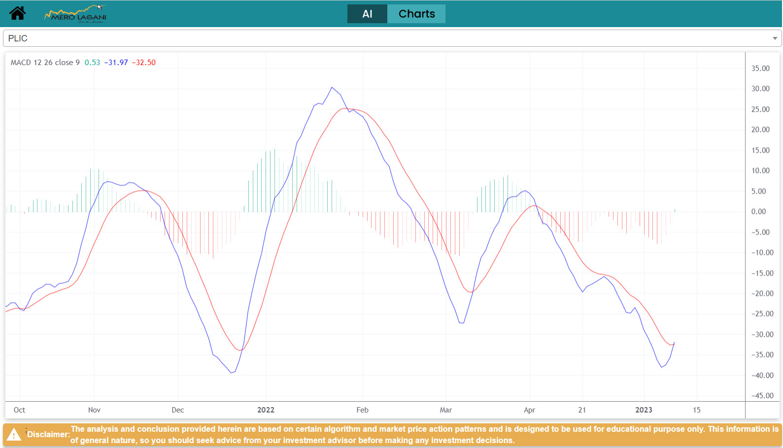This screenshot has width=783, height=448.
Task: Select the blue MACD value -31.97
Action: coord(116,63)
